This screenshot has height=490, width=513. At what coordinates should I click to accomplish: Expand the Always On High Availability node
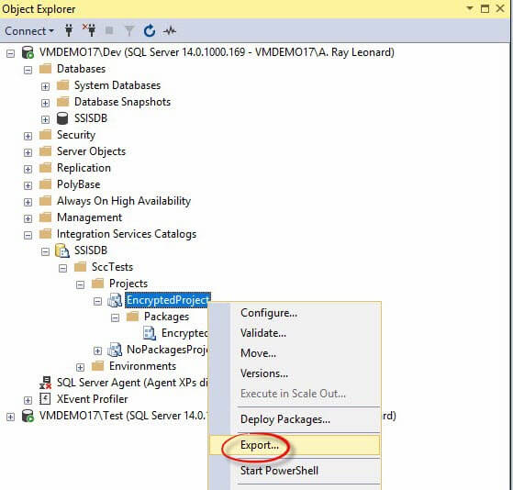28,202
